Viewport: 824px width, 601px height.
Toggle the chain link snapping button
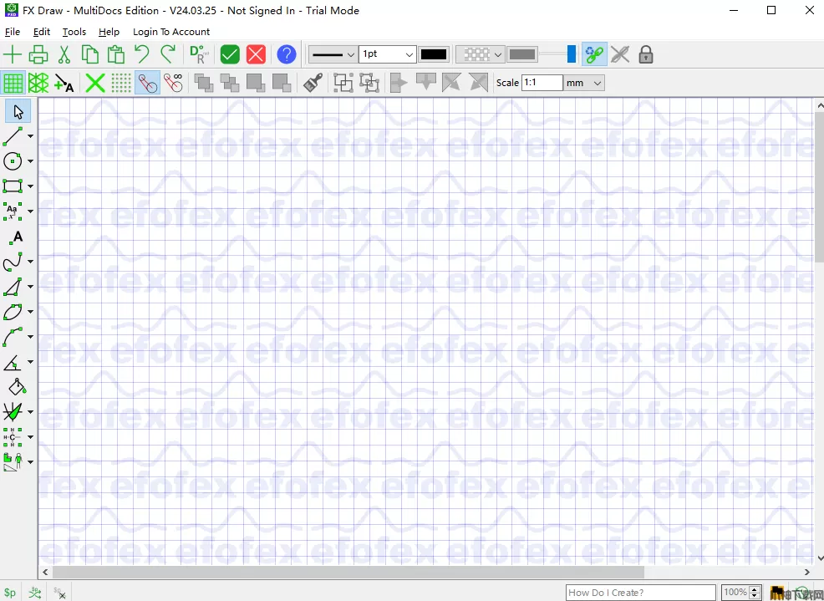[x=594, y=55]
